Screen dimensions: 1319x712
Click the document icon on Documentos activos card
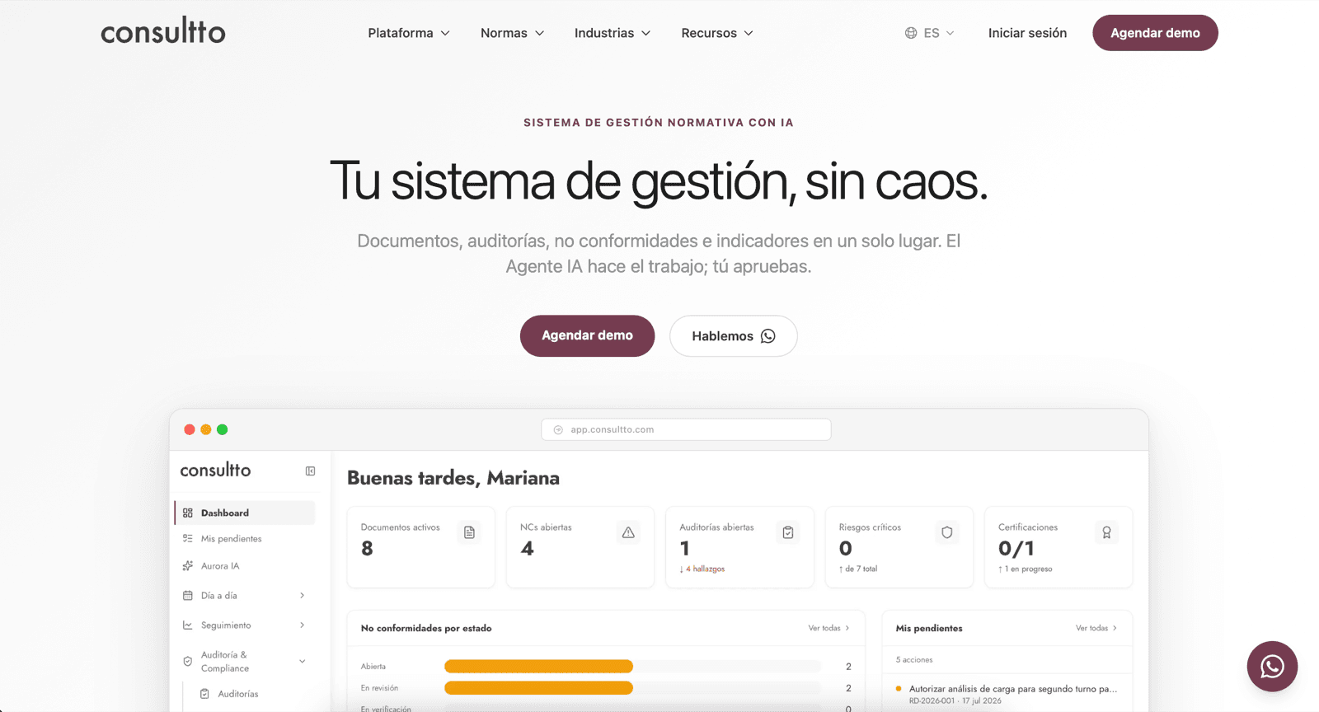pos(469,532)
